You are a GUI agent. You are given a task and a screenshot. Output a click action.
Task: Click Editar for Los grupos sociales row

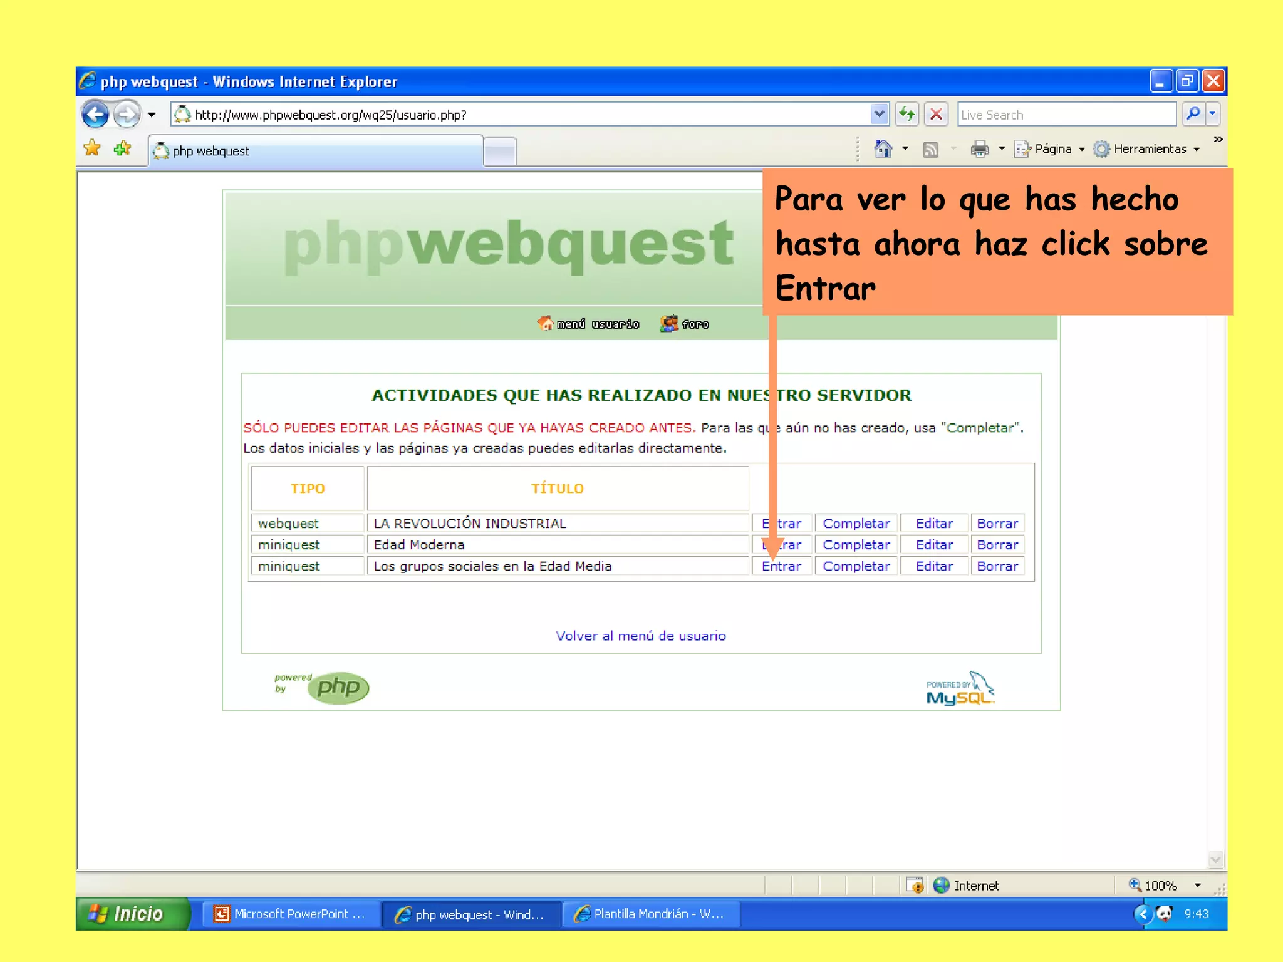point(934,566)
